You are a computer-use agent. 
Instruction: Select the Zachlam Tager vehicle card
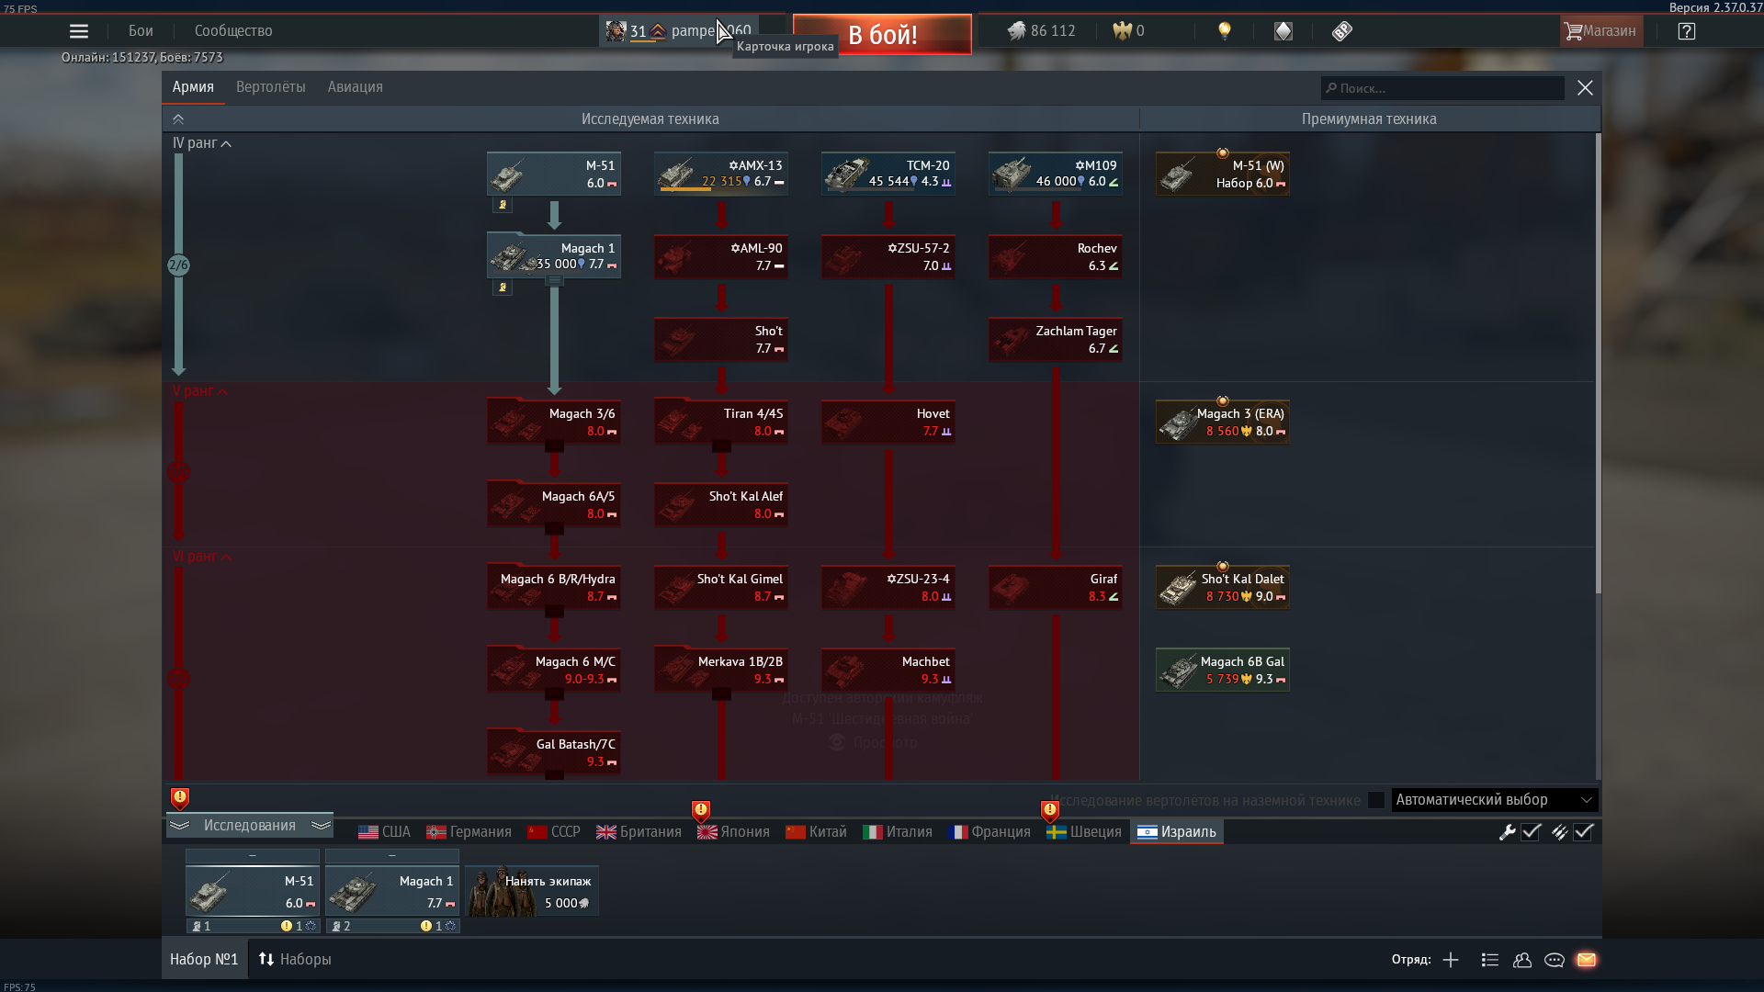click(x=1056, y=339)
